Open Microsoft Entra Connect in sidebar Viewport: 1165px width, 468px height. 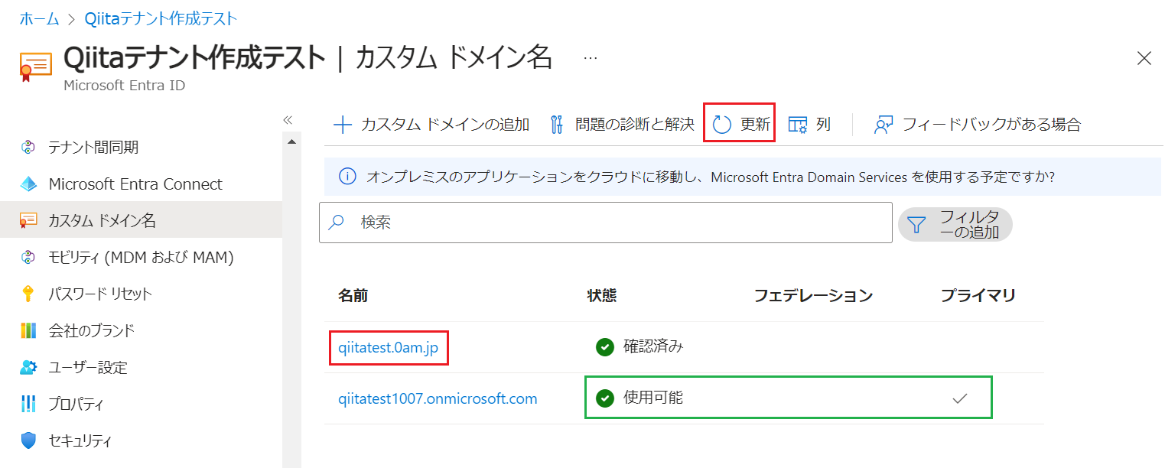point(141,184)
